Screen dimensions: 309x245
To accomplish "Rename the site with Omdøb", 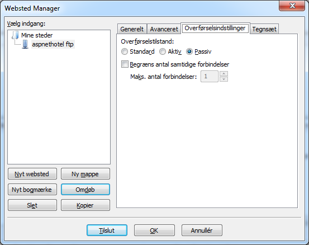I will click(85, 190).
